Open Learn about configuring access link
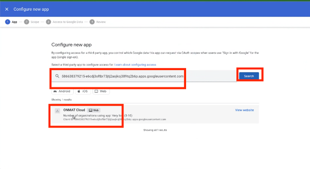 [x=135, y=65]
